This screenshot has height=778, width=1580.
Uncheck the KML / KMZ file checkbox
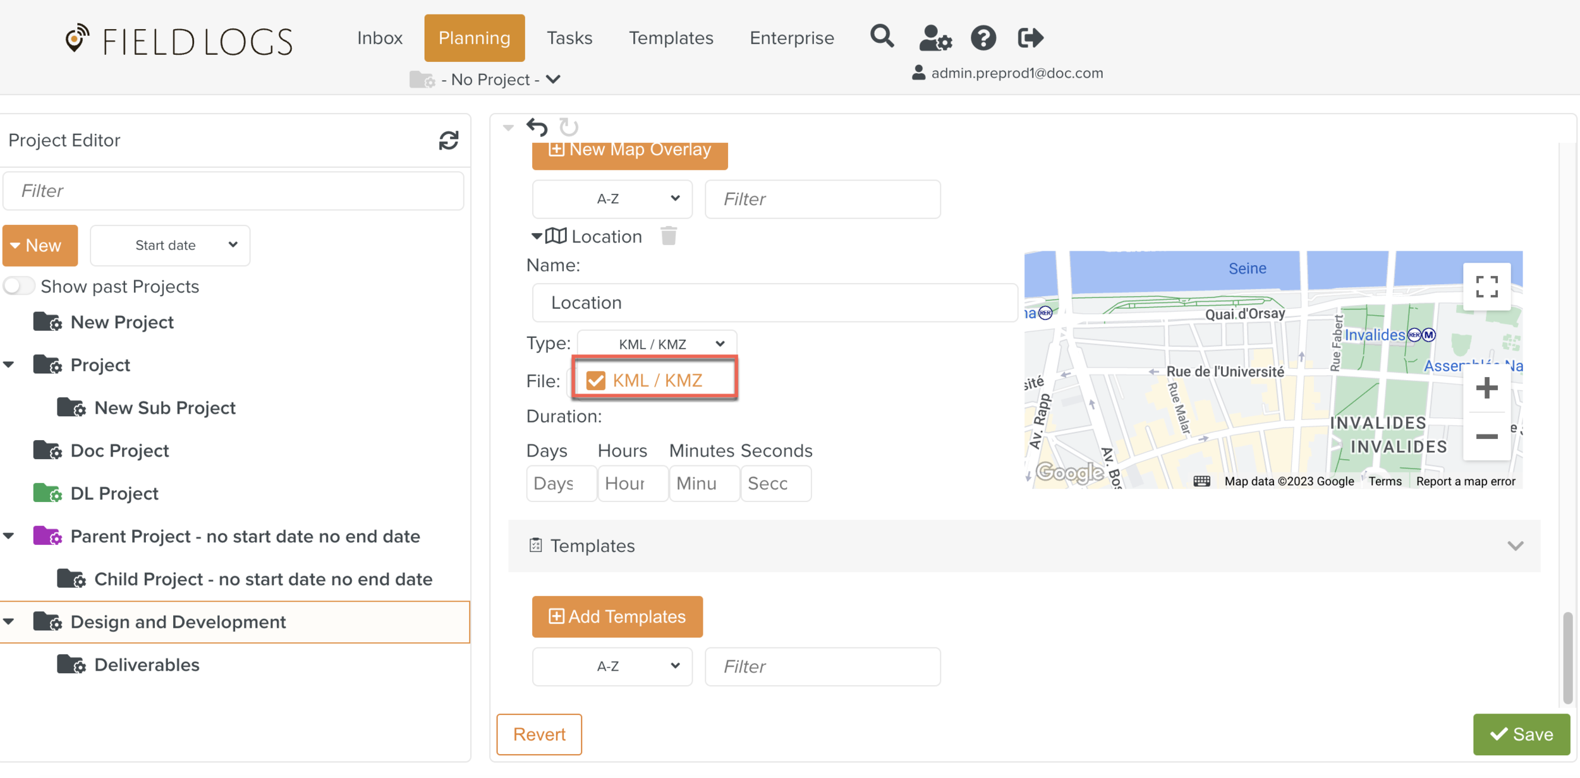click(x=595, y=381)
